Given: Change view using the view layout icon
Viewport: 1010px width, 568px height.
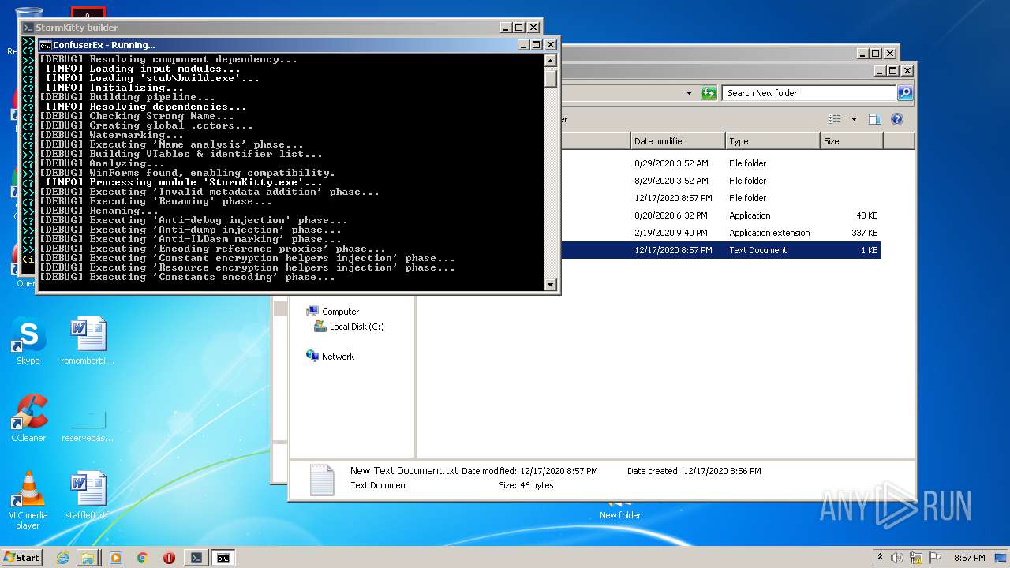Looking at the screenshot, I should [x=835, y=119].
